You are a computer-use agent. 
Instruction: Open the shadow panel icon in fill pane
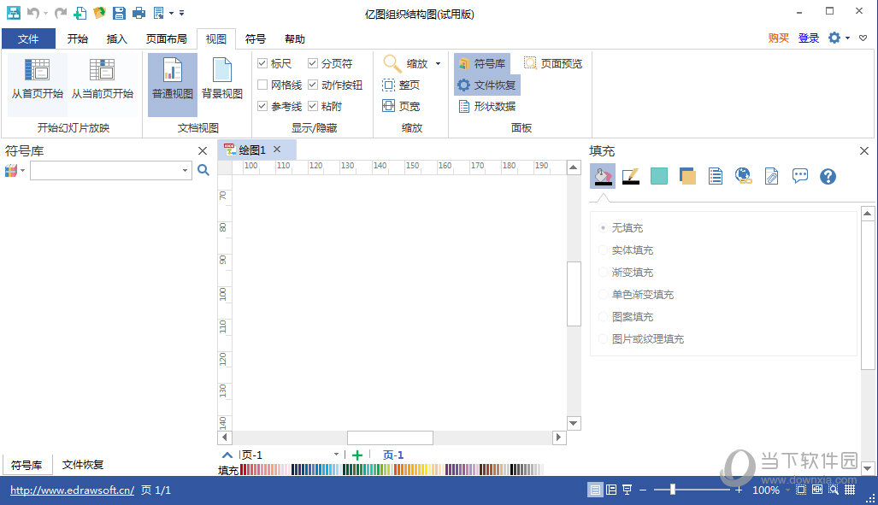(687, 176)
